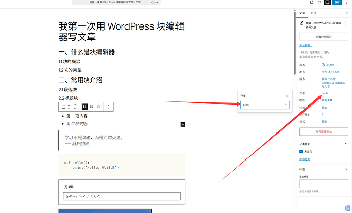Viewport: 352px width, 213px height.
Task: Open the view post external link icon
Action: point(311,2)
